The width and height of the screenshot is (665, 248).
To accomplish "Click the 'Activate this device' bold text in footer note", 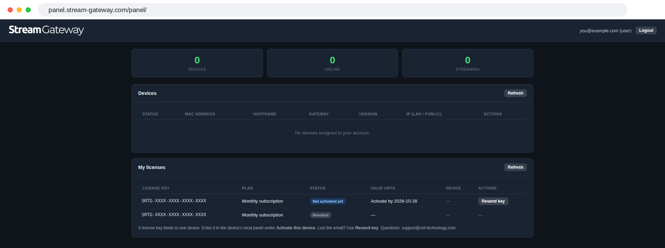I will pos(295,228).
